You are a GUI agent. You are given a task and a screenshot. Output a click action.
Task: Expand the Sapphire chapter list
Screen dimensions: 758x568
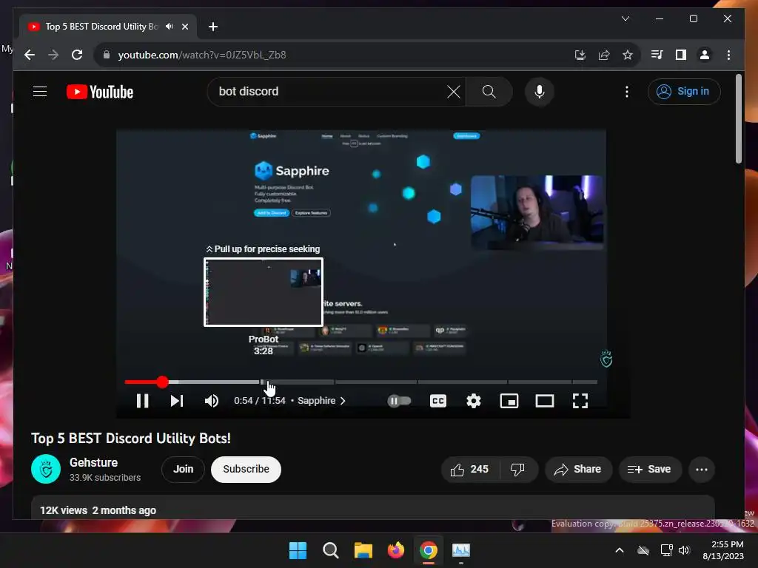tap(321, 401)
